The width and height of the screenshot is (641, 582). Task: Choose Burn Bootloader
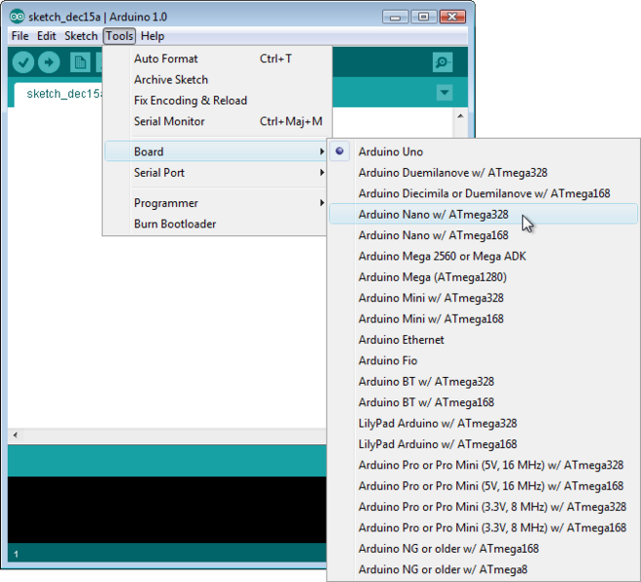(x=215, y=223)
